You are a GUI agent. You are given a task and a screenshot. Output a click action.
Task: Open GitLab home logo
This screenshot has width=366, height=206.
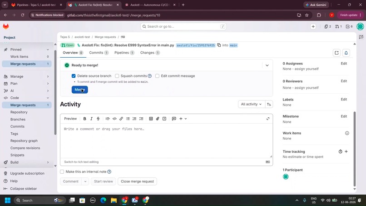coord(6,26)
